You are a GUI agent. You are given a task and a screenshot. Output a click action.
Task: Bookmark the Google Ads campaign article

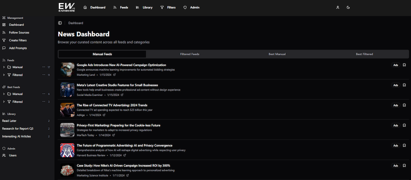(x=404, y=65)
